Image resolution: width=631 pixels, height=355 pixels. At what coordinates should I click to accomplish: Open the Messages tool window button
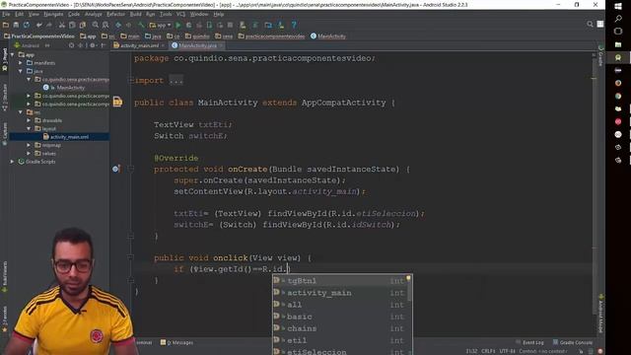pos(177,342)
